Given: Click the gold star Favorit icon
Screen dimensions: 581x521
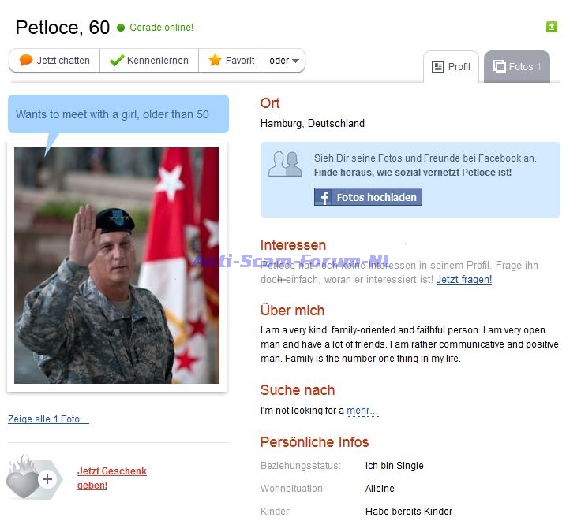Looking at the screenshot, I should point(215,61).
